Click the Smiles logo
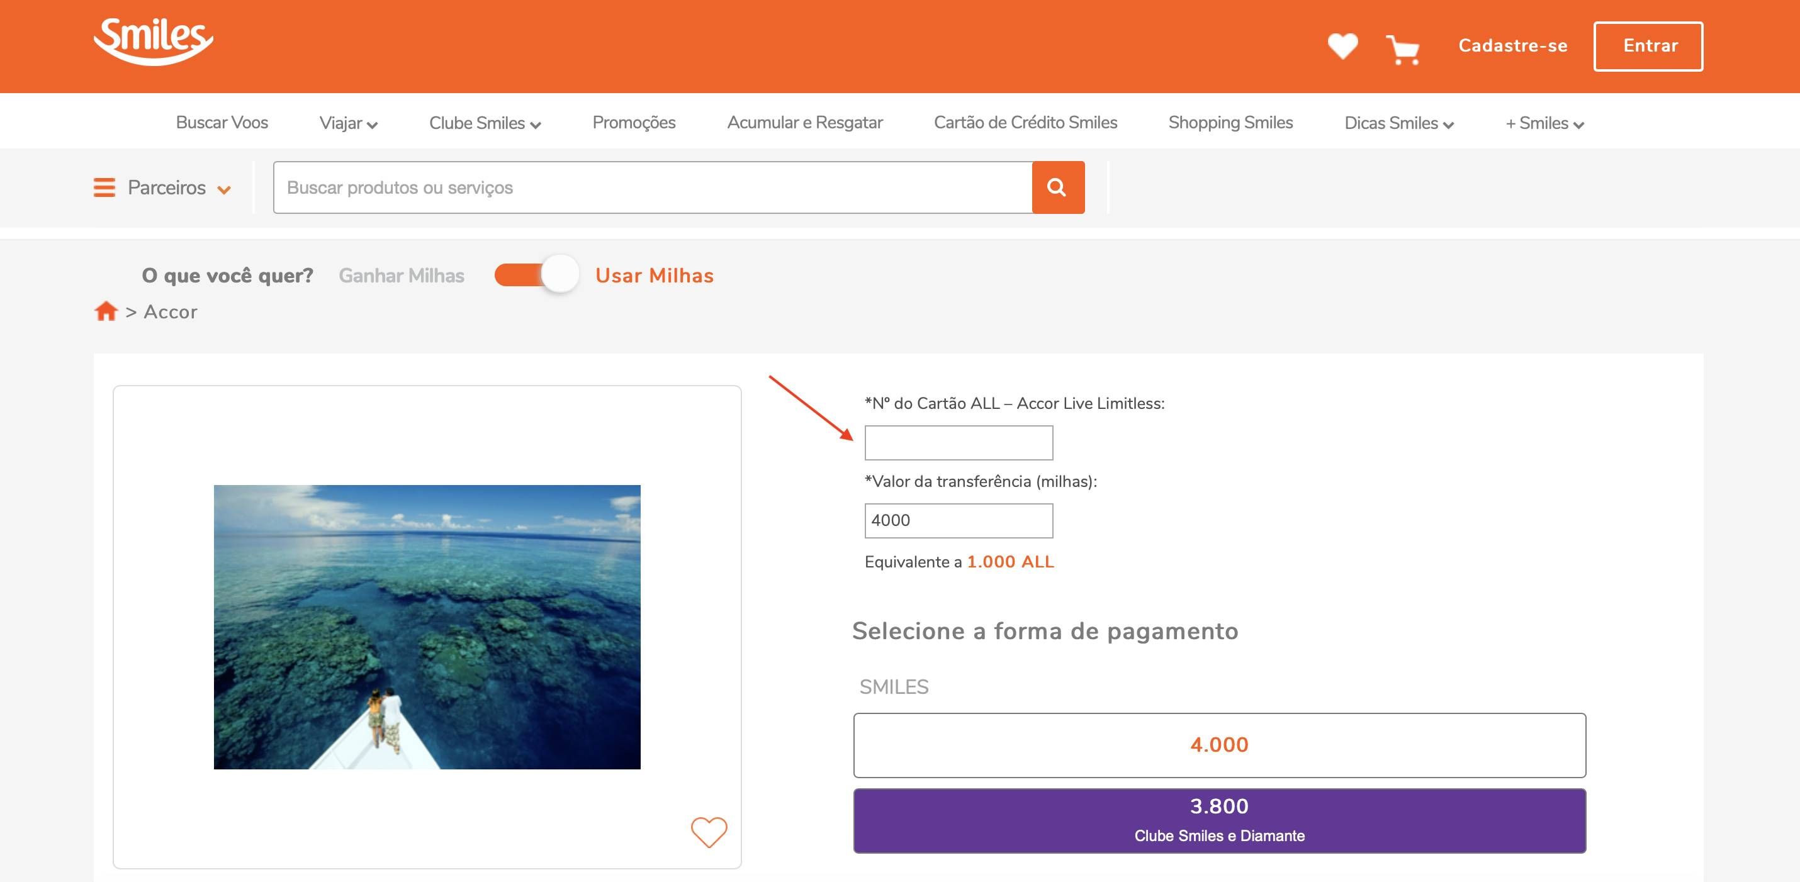This screenshot has width=1800, height=882. click(153, 42)
